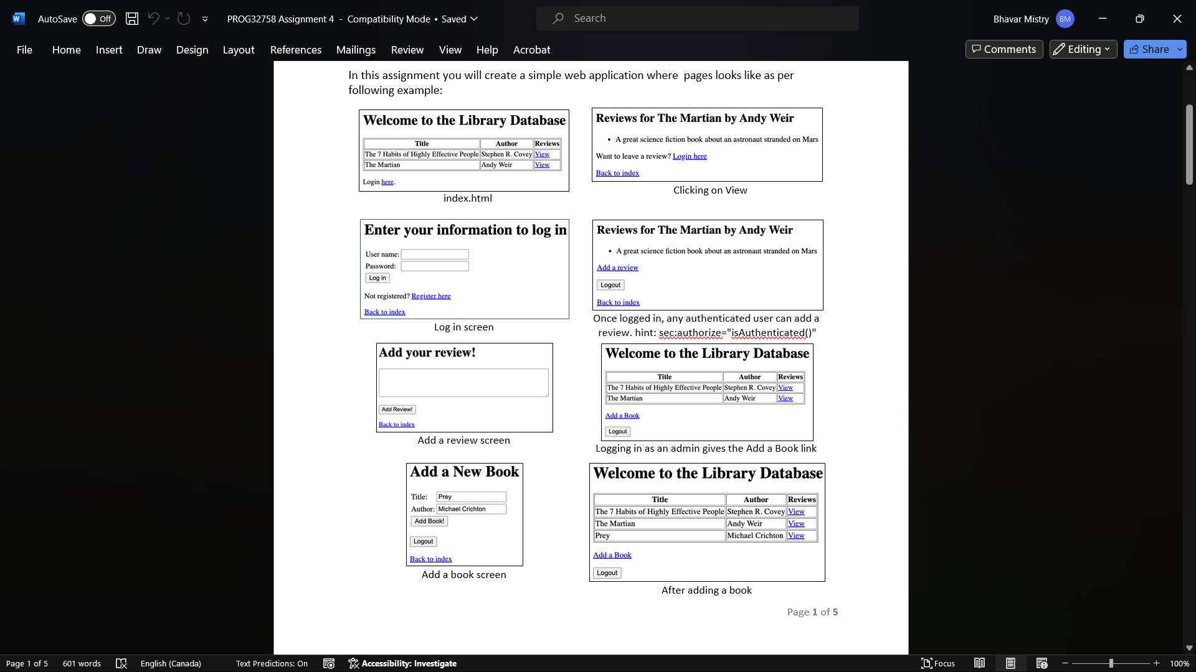Screen dimensions: 1196x672
Task: Click the Save icon in title bar
Action: 131,19
